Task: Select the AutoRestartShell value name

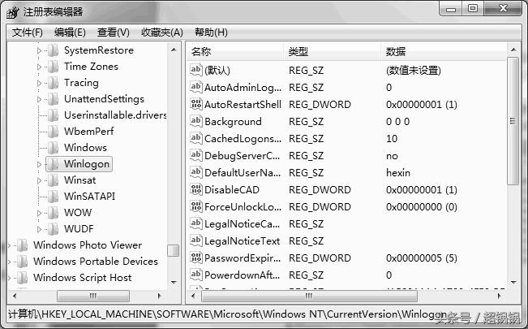Action: tap(243, 104)
